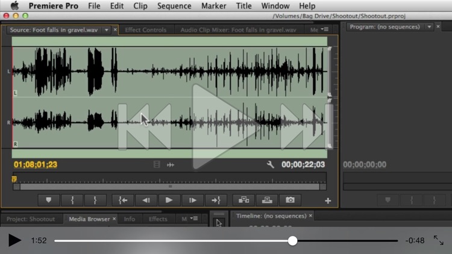Close the Program monitor tab
This screenshot has width=452, height=254.
(x=438, y=26)
